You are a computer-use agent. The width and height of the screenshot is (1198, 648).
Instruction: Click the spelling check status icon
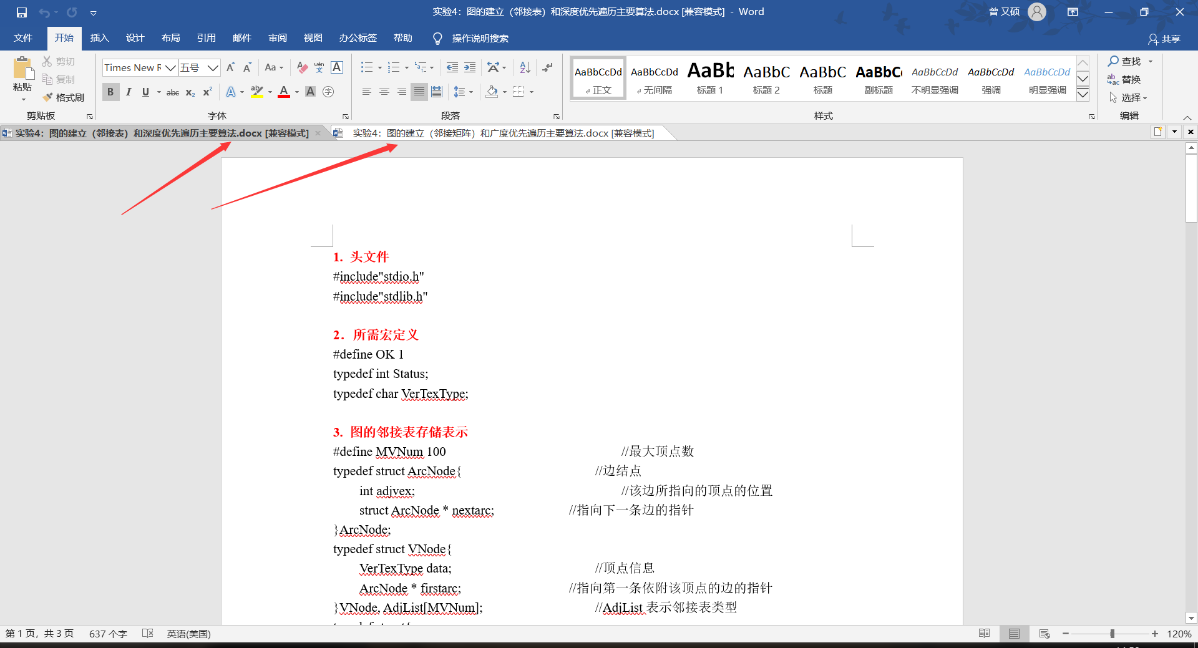tap(148, 634)
